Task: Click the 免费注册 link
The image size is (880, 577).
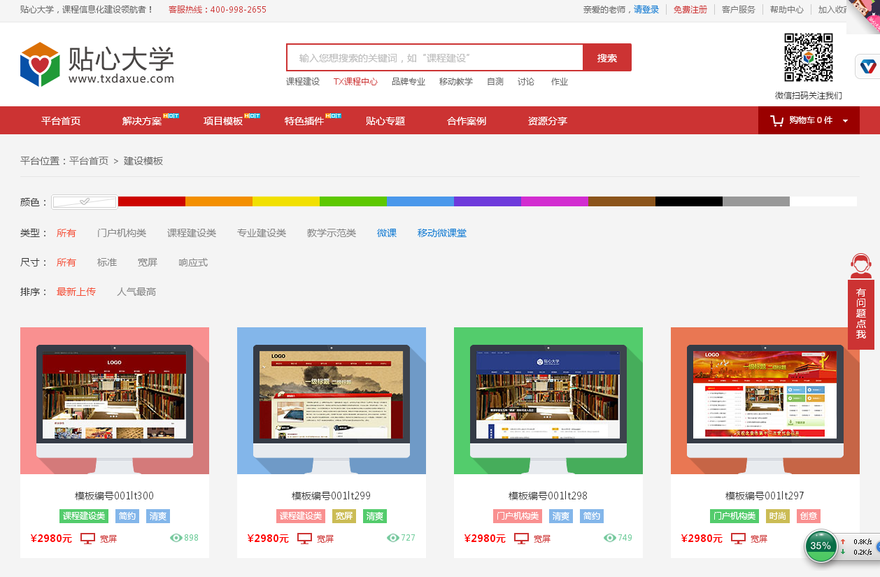Action: (x=690, y=10)
